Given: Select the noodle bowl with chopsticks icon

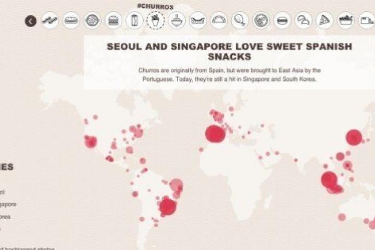Looking at the screenshot, I should pos(177,21).
